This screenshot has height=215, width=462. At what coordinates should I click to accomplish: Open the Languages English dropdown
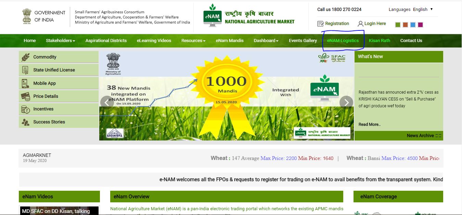pyautogui.click(x=423, y=10)
